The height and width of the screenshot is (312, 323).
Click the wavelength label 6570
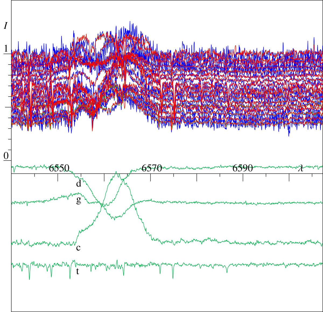(x=152, y=168)
